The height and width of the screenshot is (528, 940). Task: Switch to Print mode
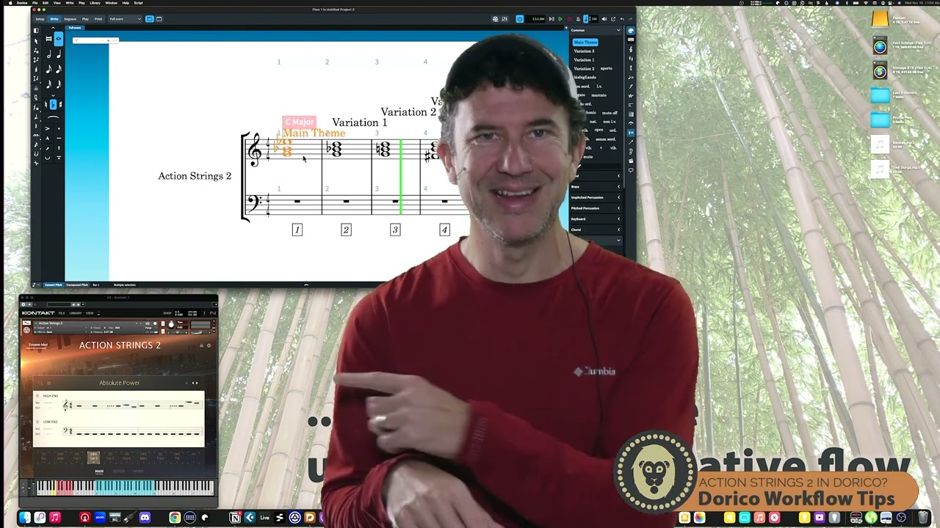(98, 19)
